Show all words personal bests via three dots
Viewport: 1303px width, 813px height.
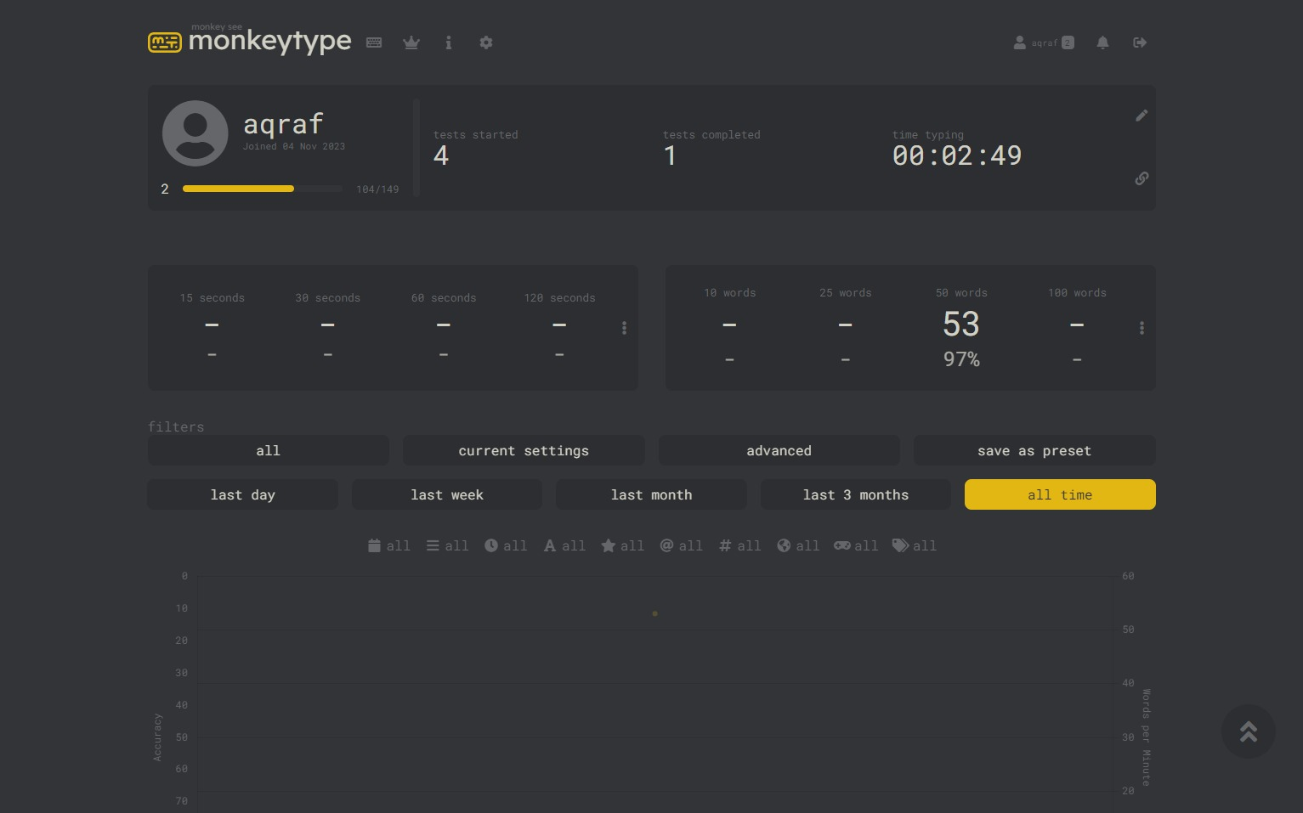point(1142,328)
